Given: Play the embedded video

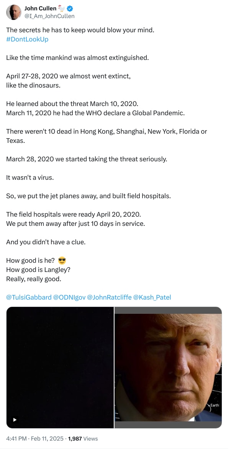Looking at the screenshot, I should pos(15,420).
